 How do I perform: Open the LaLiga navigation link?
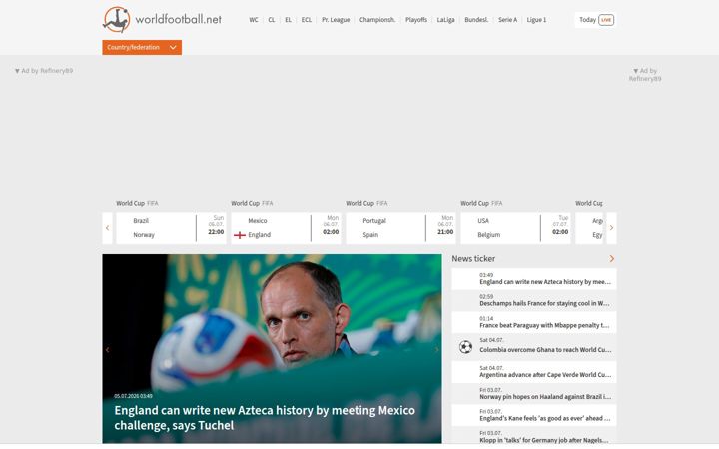(x=445, y=20)
